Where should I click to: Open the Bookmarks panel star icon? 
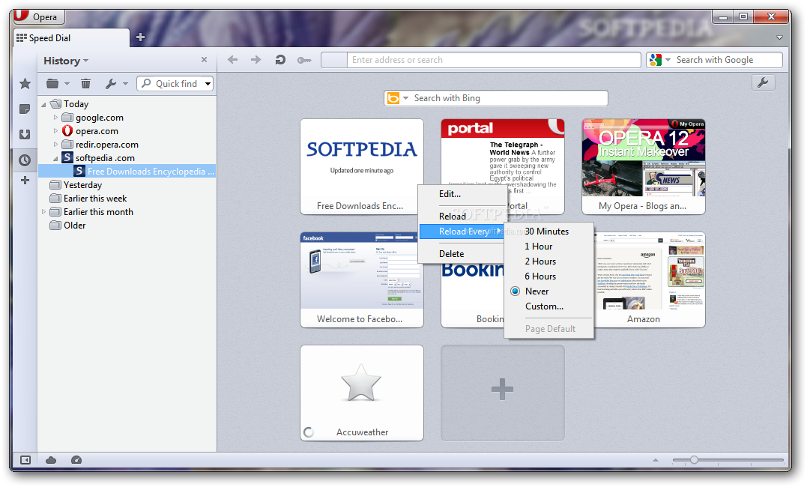[x=25, y=83]
